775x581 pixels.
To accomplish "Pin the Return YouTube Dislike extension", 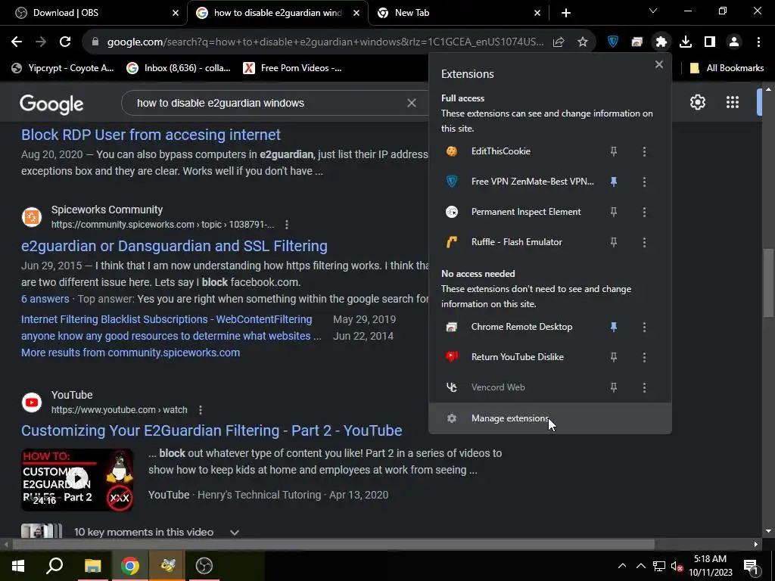I will click(613, 357).
